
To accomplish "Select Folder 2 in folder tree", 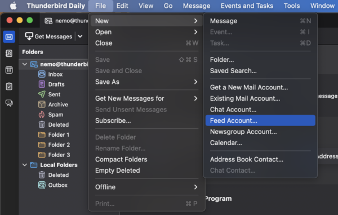I will point(59,145).
